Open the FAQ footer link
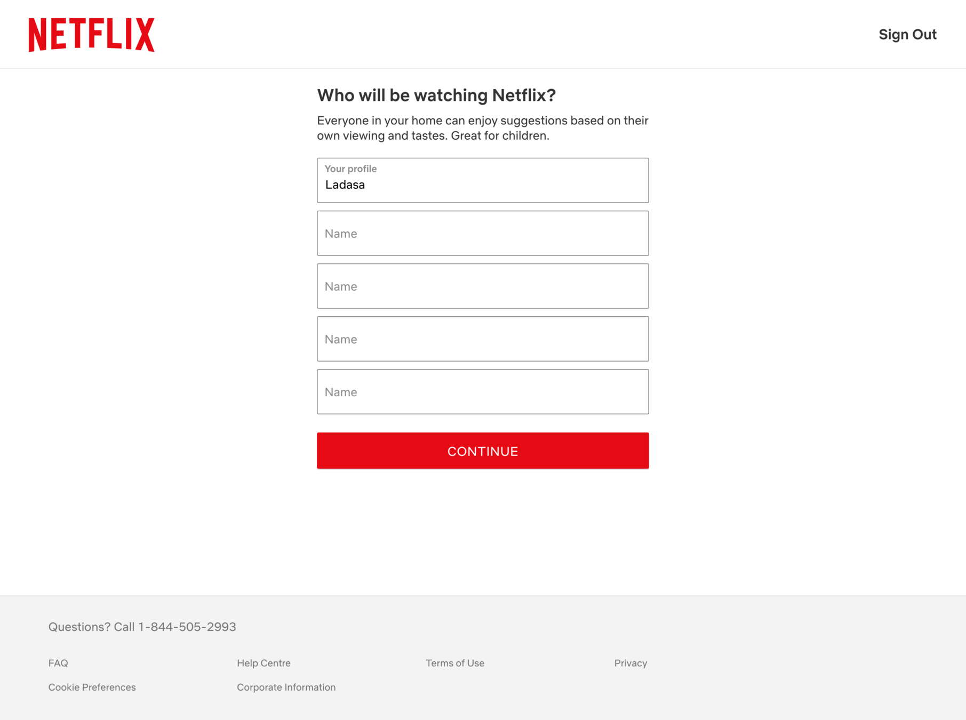Screen dimensions: 966x720 tap(58, 663)
